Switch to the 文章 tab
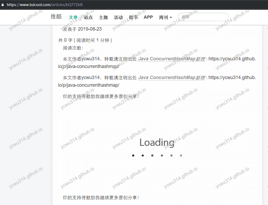The height and width of the screenshot is (205, 268). coord(73,17)
